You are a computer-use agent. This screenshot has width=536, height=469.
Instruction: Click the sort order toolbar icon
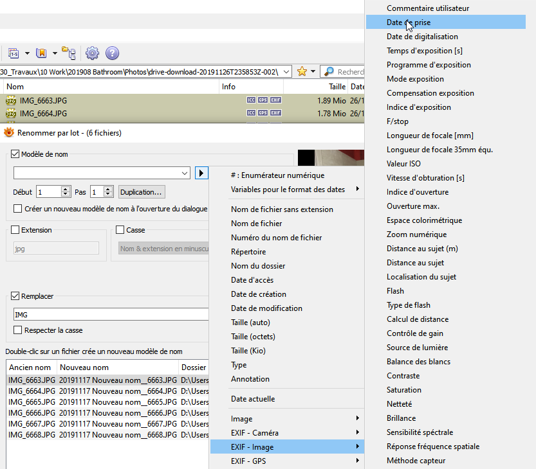(x=14, y=53)
